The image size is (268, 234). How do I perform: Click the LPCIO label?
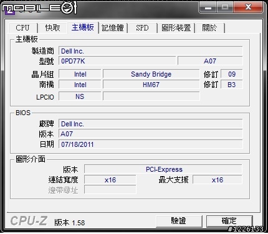(45, 97)
